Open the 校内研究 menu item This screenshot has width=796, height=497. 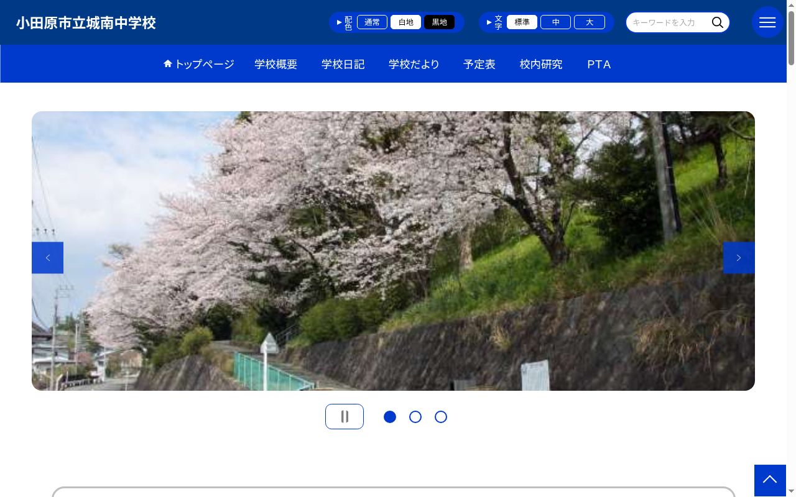click(x=541, y=64)
